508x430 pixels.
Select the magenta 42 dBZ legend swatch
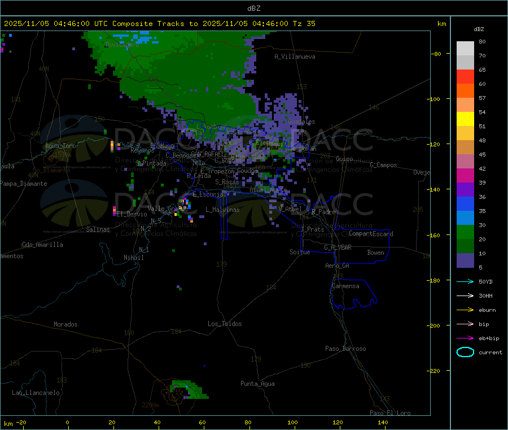pos(465,175)
